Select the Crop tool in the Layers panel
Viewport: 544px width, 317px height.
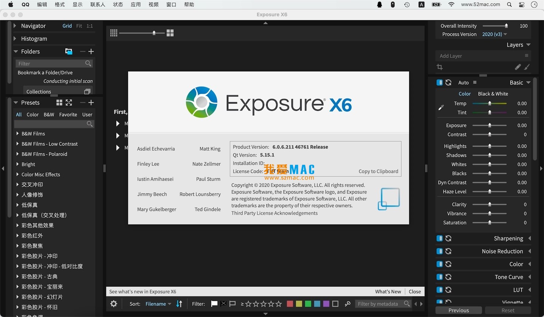[x=439, y=67]
